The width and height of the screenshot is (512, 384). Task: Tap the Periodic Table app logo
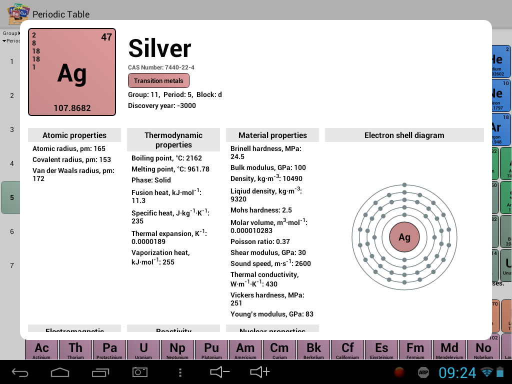click(18, 13)
